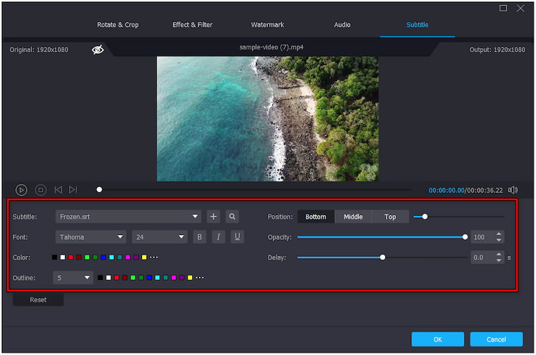Viewport: 536px width, 355px height.
Task: Open the font size 24 dropdown
Action: 182,236
